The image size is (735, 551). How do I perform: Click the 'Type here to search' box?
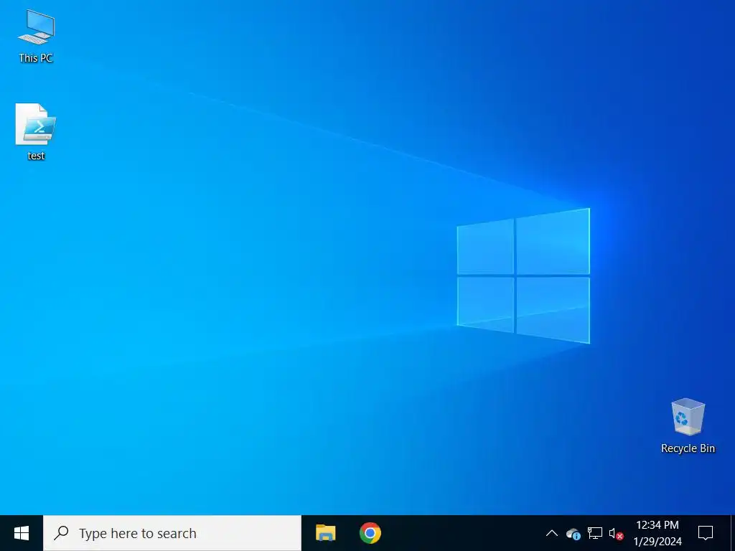172,533
